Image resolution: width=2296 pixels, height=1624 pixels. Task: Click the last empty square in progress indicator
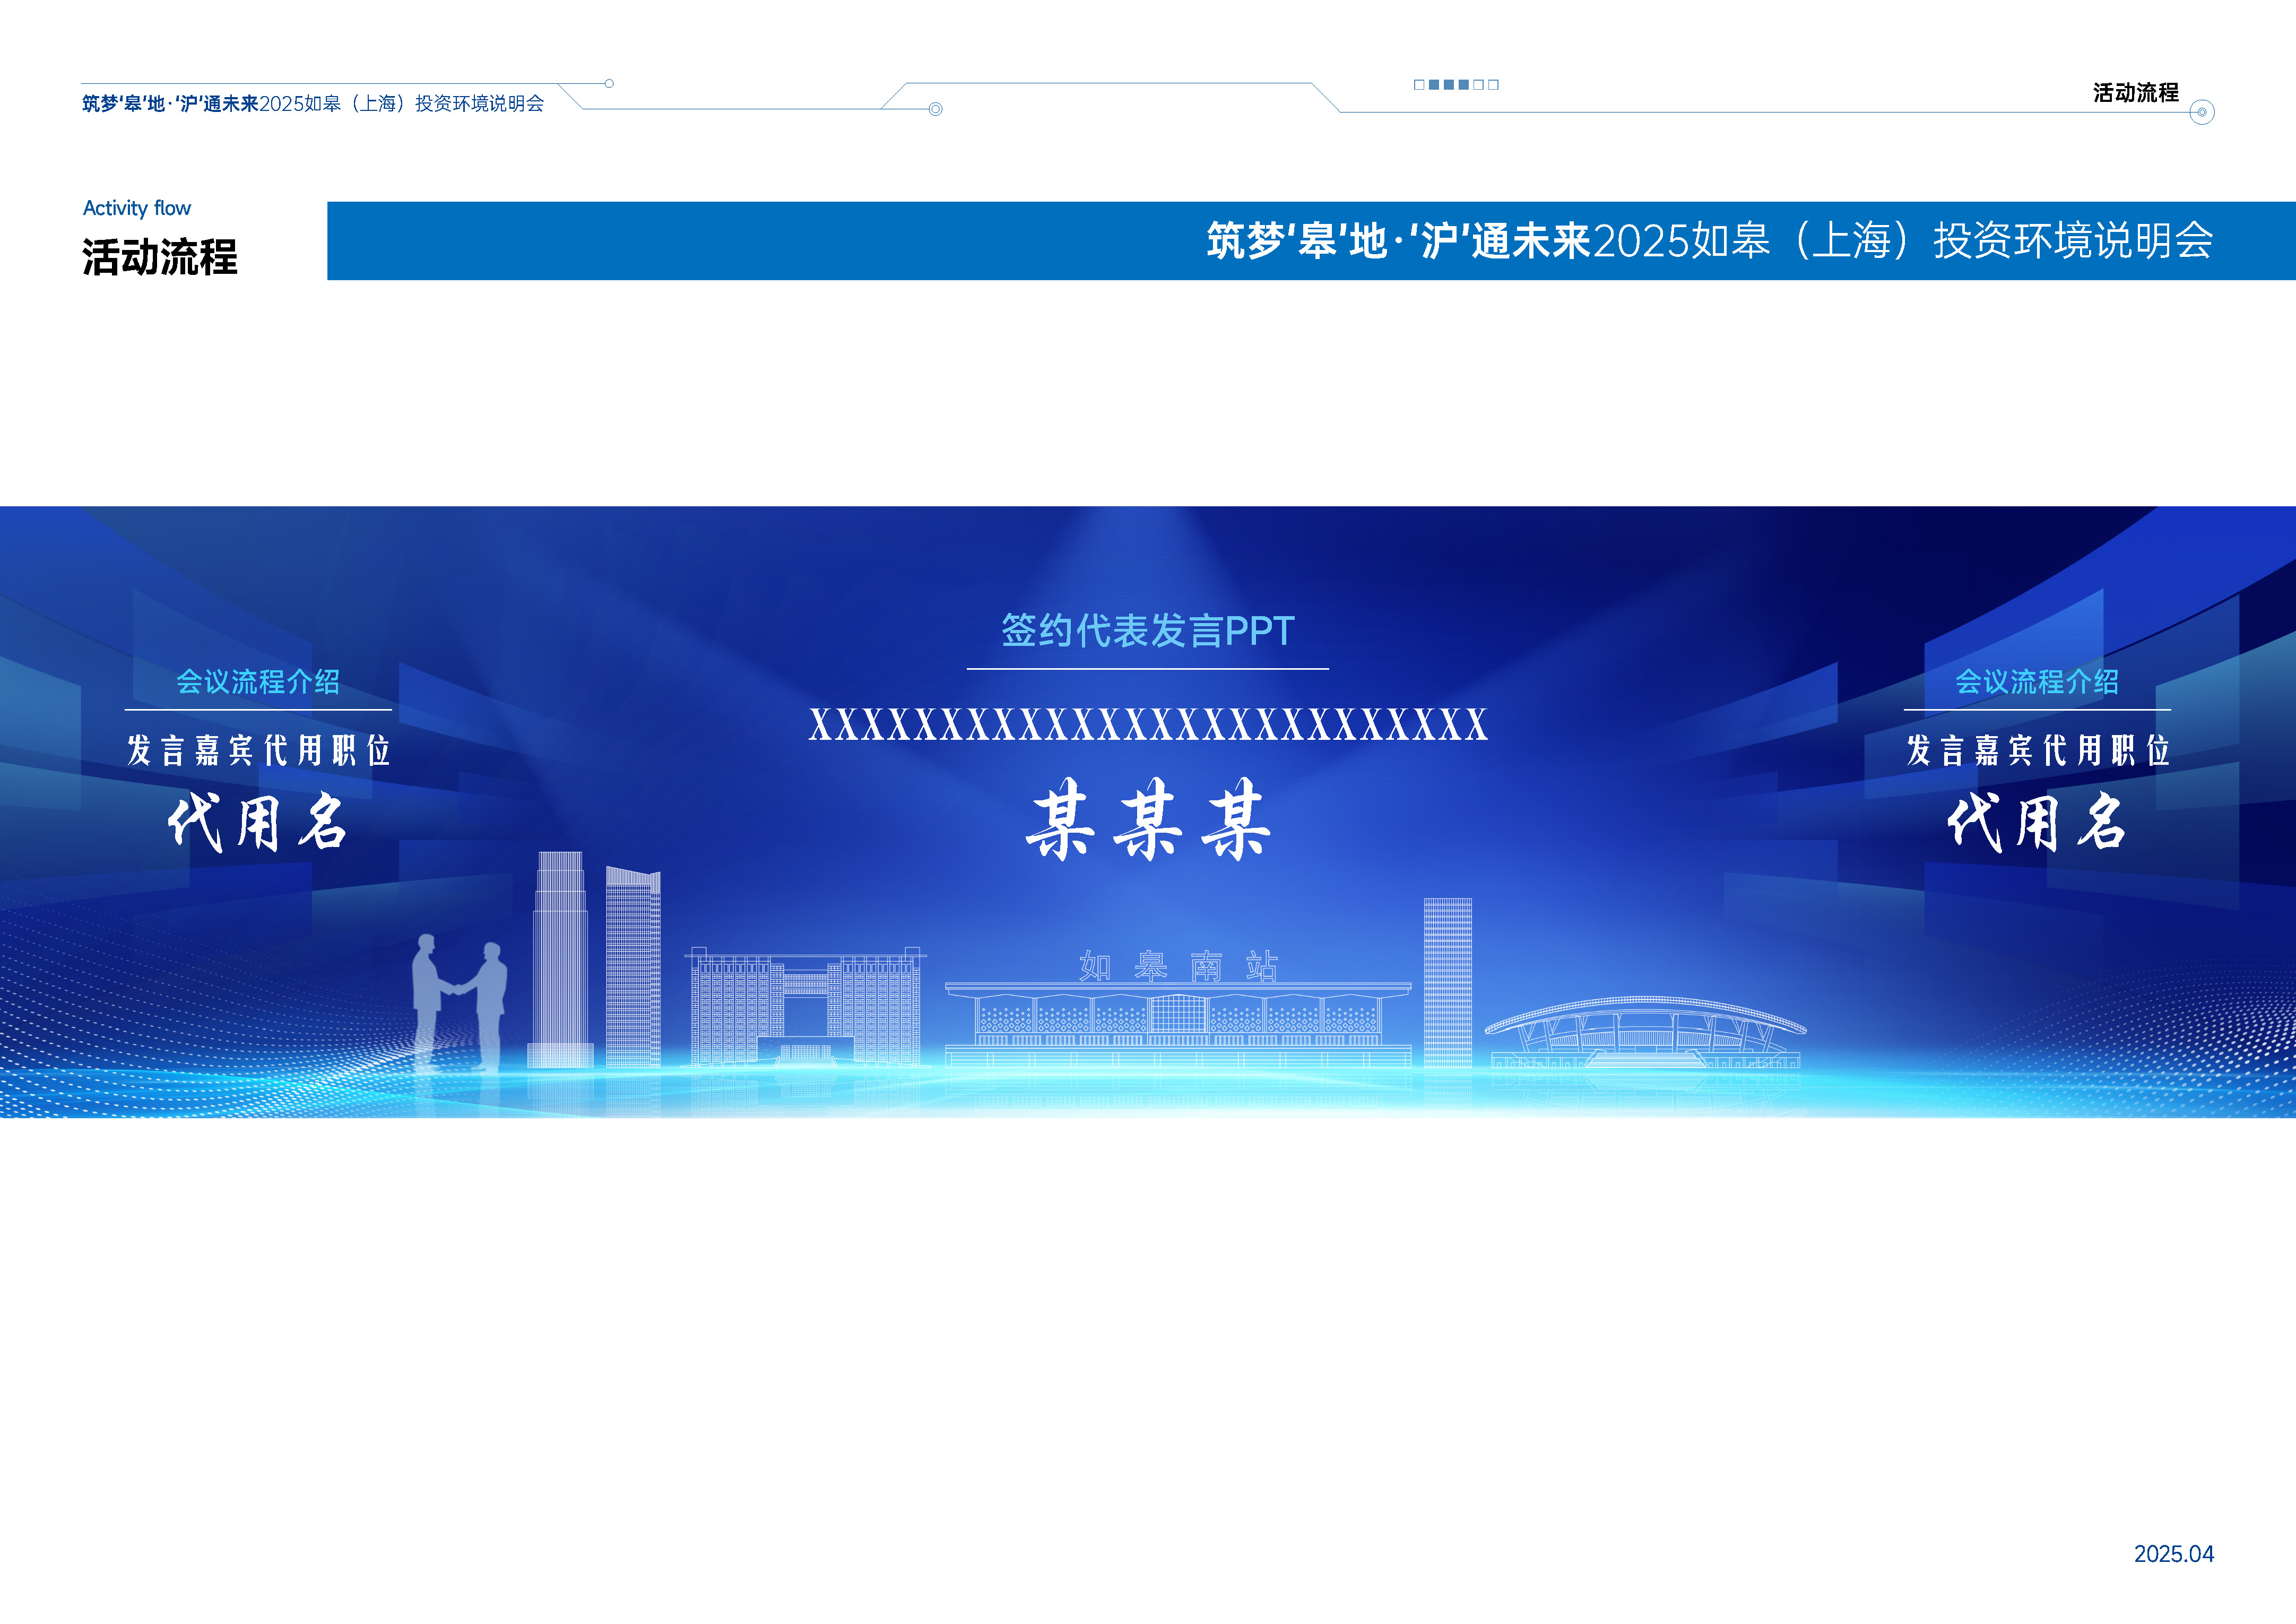tap(1493, 85)
